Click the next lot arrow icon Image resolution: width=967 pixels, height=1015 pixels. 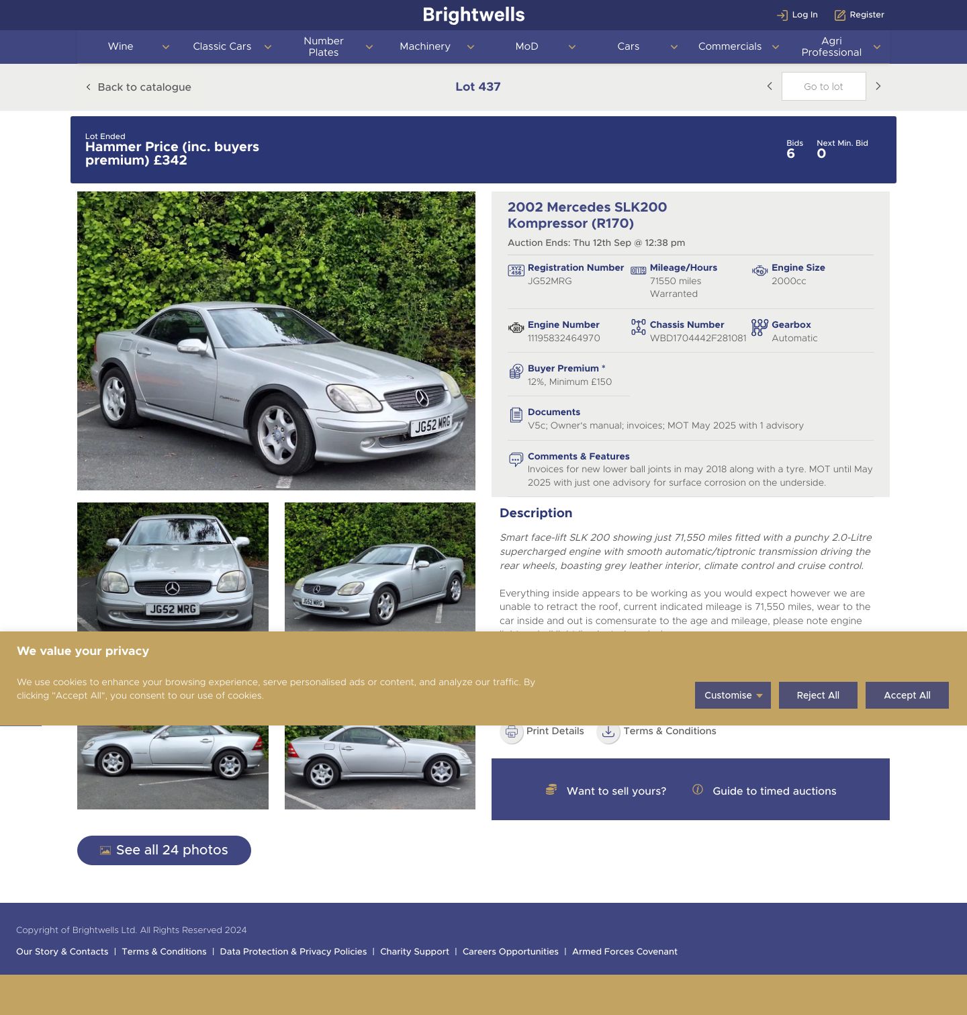point(878,86)
